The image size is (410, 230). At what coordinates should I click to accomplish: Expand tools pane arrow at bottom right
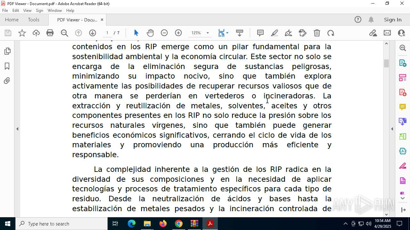[x=403, y=210]
